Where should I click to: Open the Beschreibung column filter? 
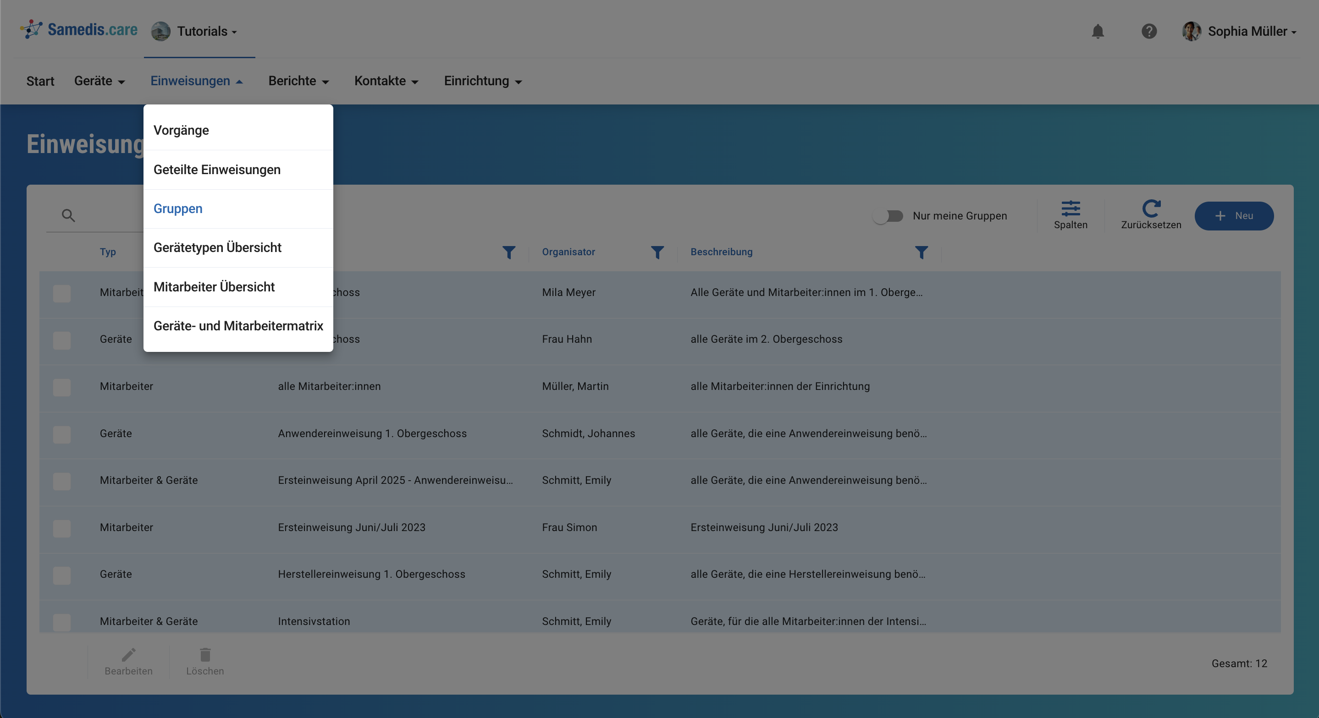tap(922, 252)
